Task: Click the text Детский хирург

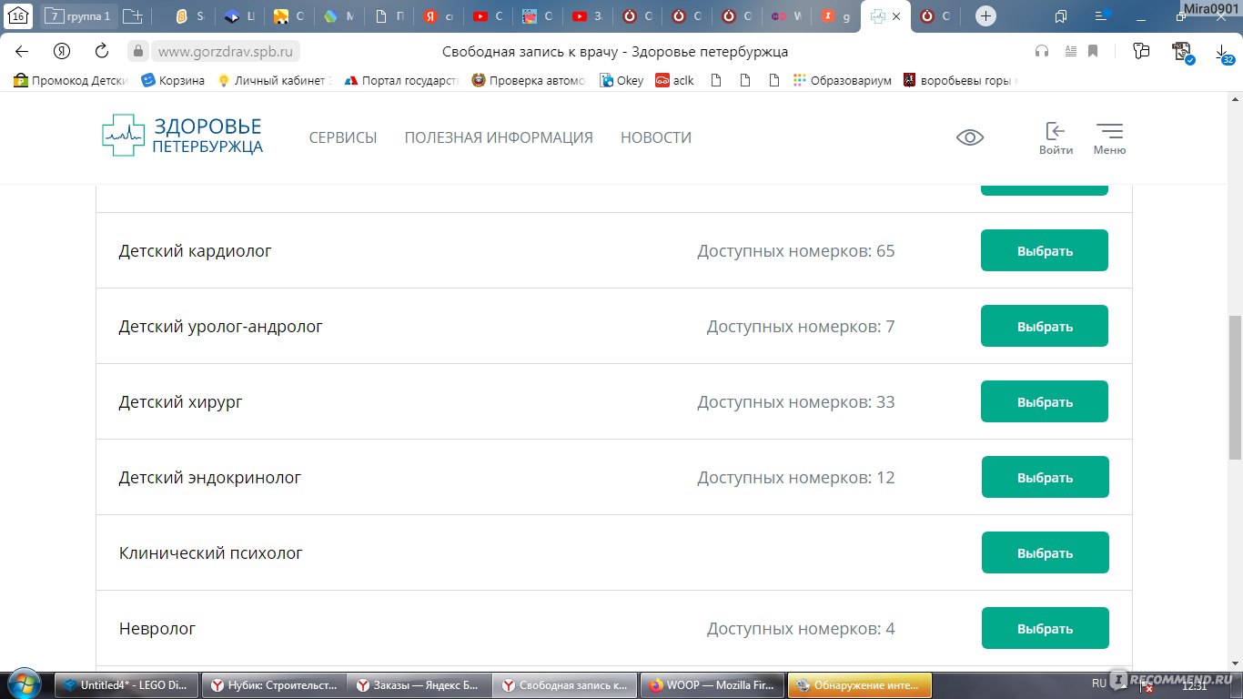Action: pos(181,401)
